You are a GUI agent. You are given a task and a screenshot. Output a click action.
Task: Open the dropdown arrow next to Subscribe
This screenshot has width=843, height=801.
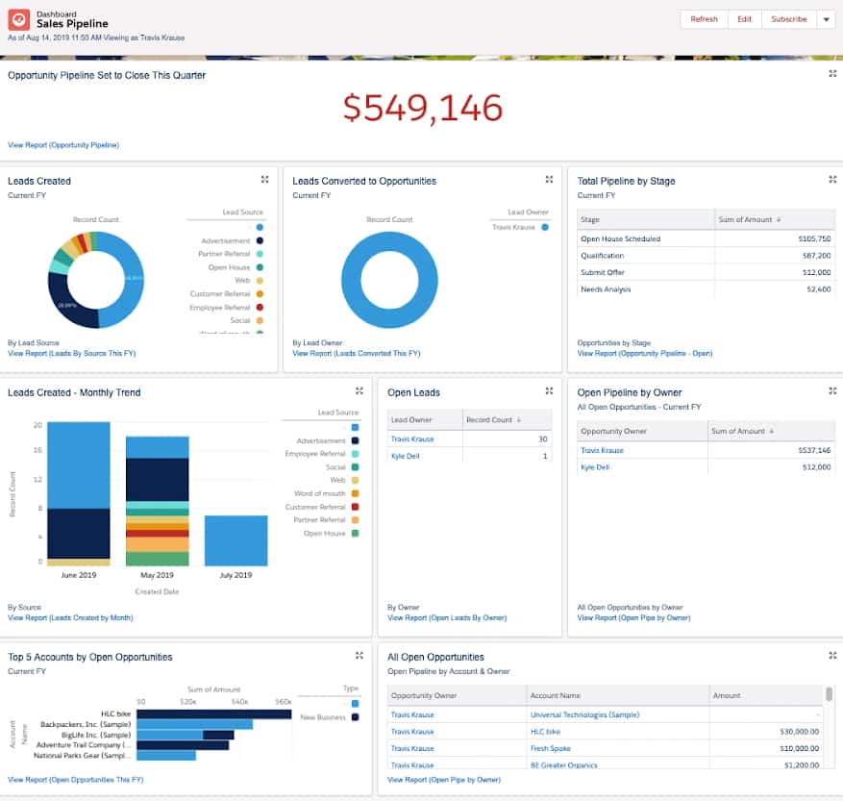coord(827,19)
